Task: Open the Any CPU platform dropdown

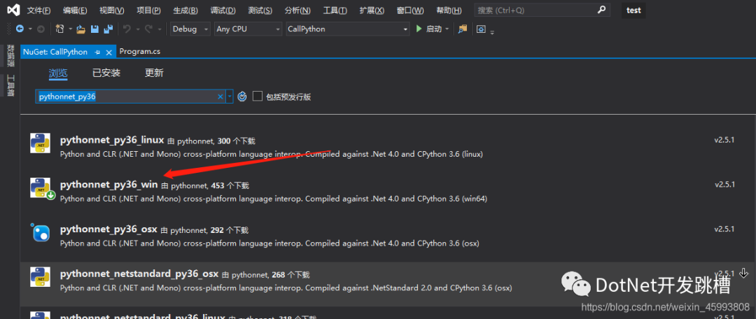Action: [x=248, y=29]
